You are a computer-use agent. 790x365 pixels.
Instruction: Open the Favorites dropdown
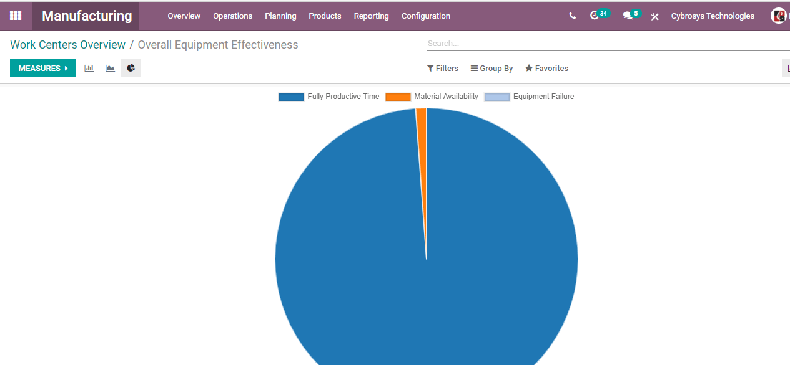point(546,69)
